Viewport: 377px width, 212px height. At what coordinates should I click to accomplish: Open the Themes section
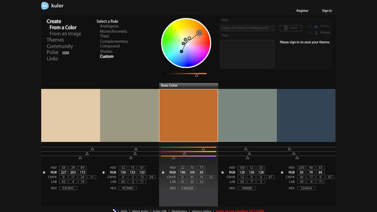pyautogui.click(x=55, y=40)
